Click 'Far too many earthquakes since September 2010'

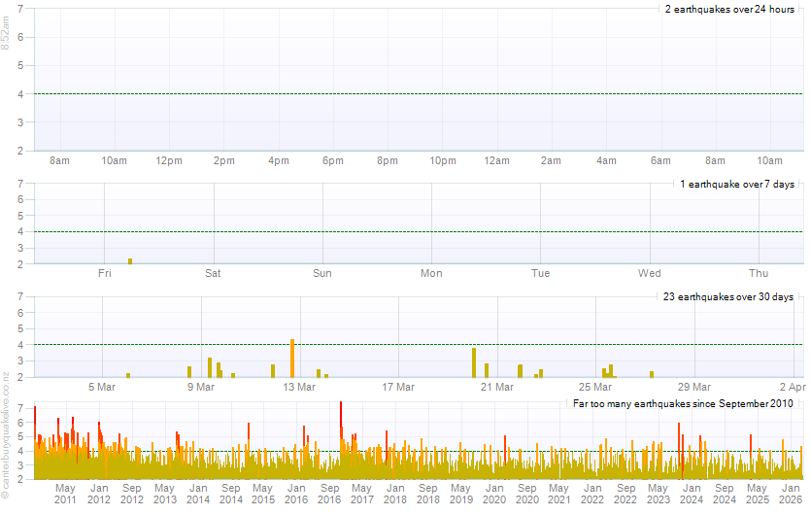click(683, 402)
